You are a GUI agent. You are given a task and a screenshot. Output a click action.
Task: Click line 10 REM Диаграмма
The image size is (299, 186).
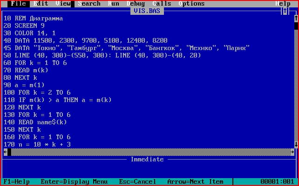pyautogui.click(x=33, y=19)
